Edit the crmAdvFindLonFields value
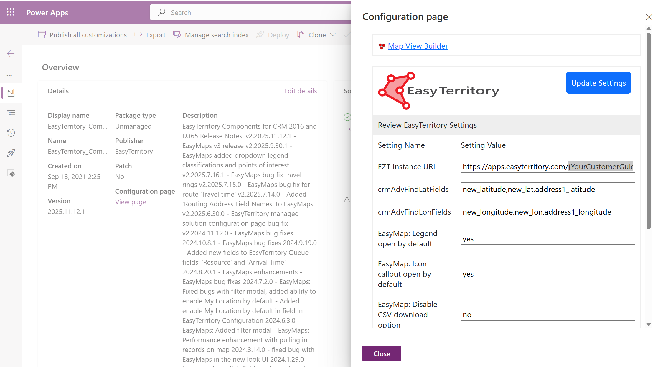The height and width of the screenshot is (367, 663). coord(548,212)
